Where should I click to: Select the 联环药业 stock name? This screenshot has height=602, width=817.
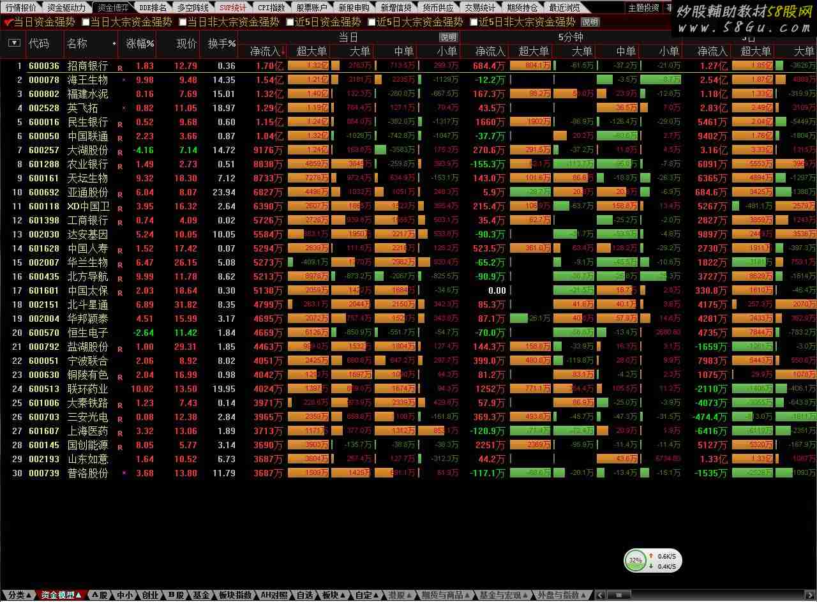tap(88, 389)
